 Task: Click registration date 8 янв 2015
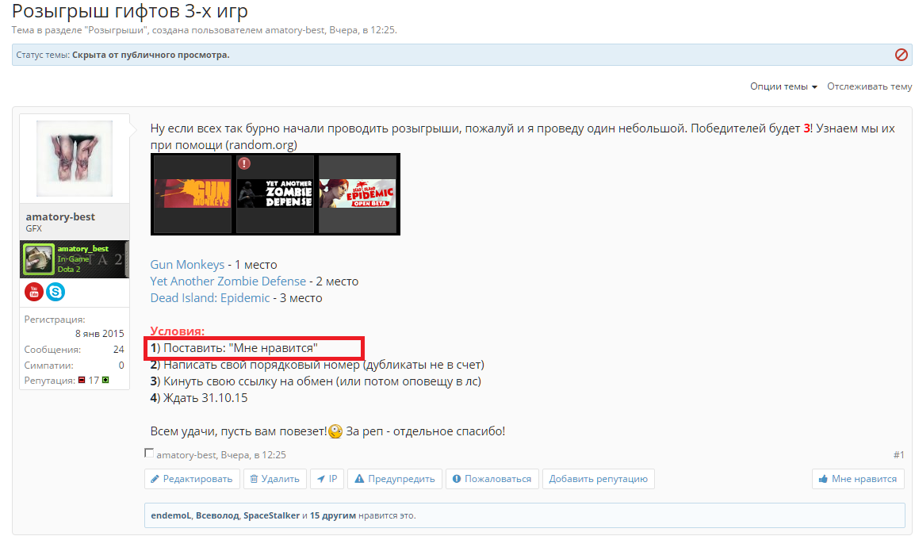(x=99, y=334)
